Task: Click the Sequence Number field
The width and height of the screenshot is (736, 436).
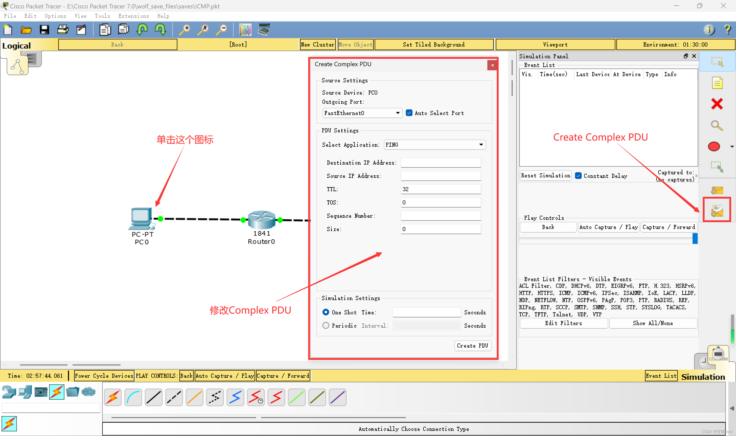Action: pyautogui.click(x=441, y=216)
